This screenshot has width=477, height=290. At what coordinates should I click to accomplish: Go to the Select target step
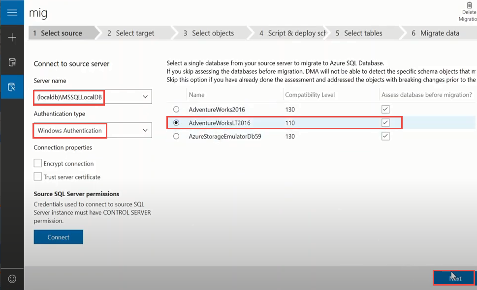[134, 33]
